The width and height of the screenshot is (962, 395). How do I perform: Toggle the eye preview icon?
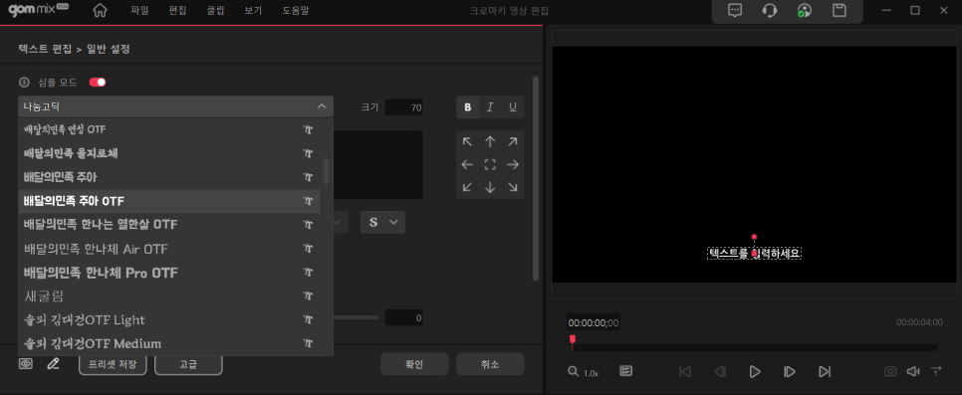tap(25, 364)
